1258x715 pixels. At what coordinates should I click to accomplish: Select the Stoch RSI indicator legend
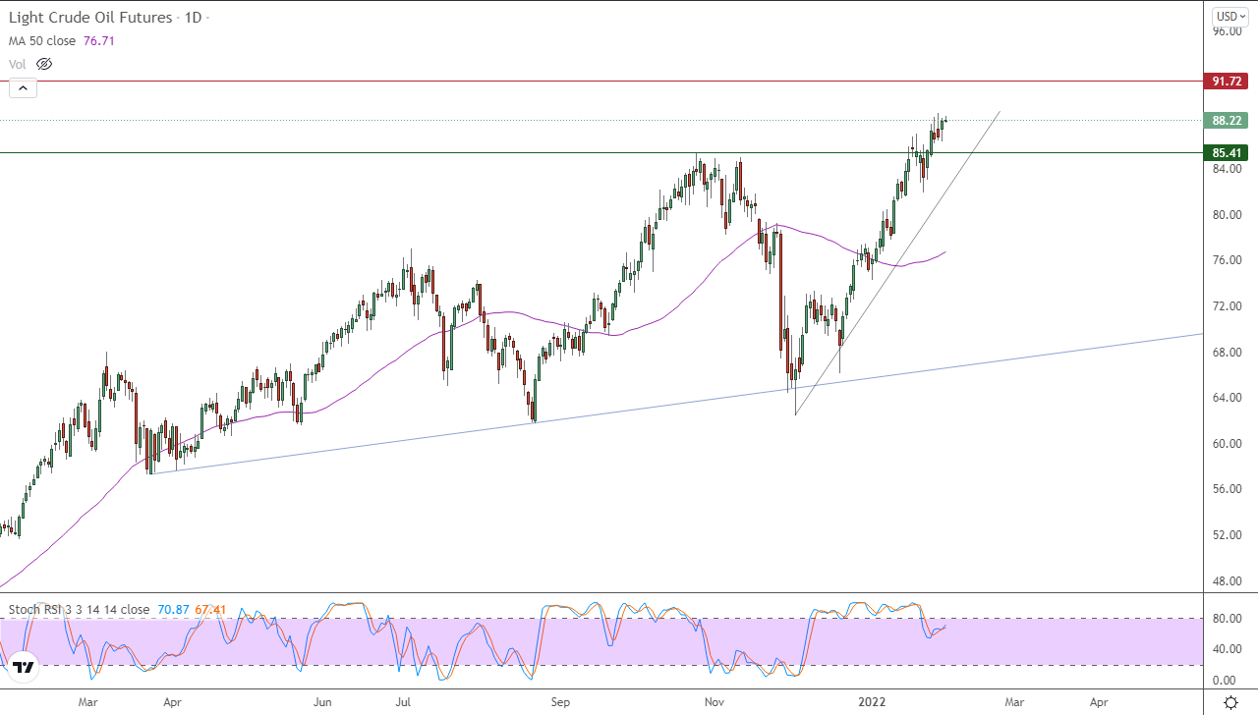pos(79,609)
